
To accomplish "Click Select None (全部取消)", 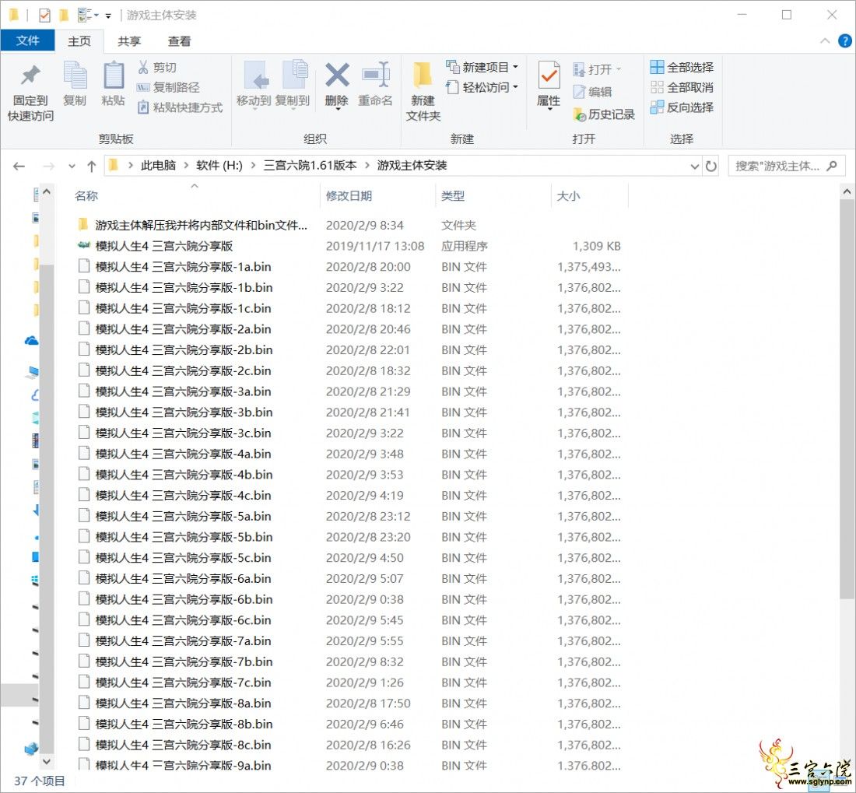I will [682, 87].
